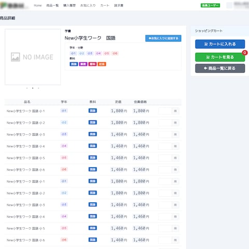Viewport: 249px width, 249px height.
Task: Go to 商品一覧 in the top navigation
Action: (52, 5)
